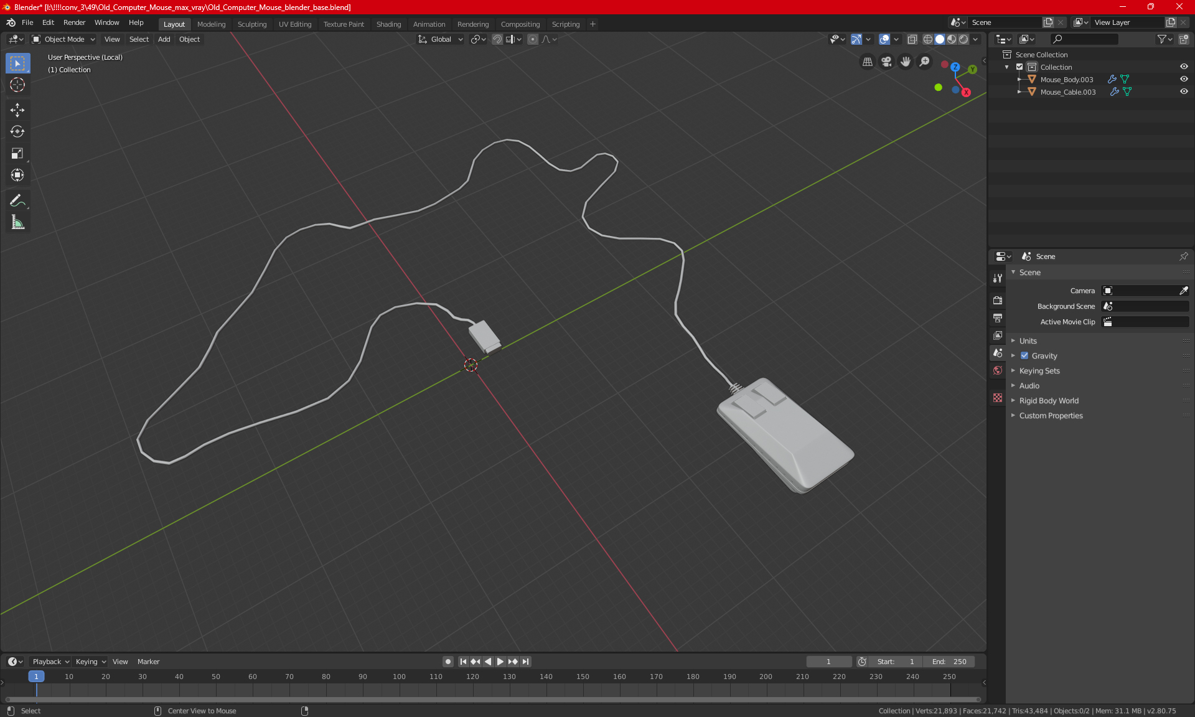Open the World properties tab

click(x=998, y=370)
